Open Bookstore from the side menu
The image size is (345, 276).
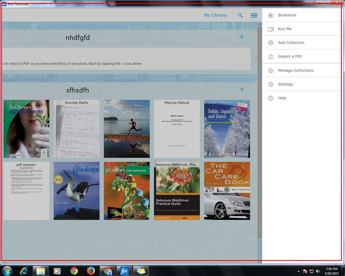point(302,15)
